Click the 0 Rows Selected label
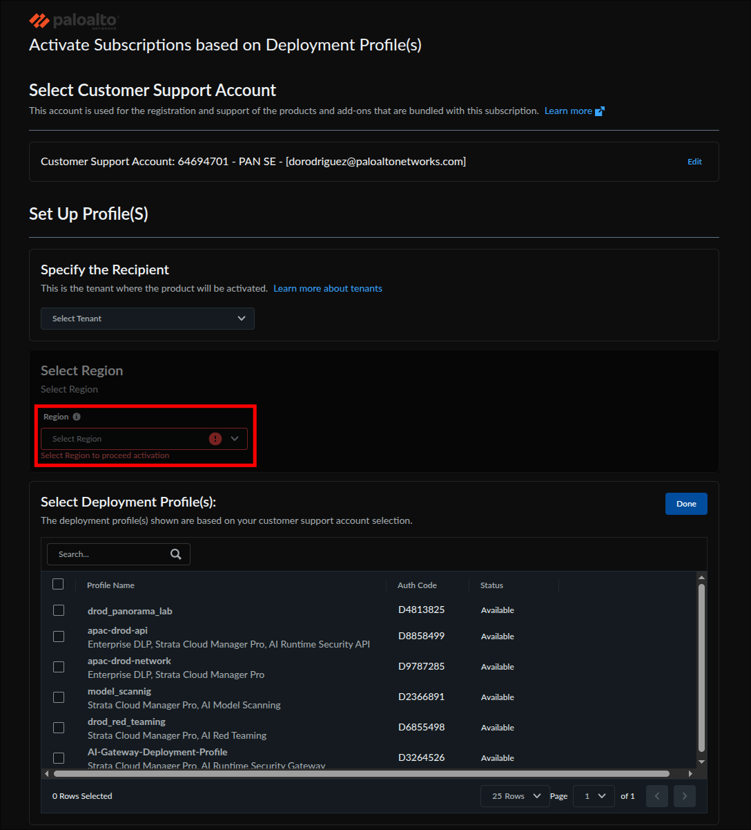Image resolution: width=751 pixels, height=830 pixels. (82, 796)
